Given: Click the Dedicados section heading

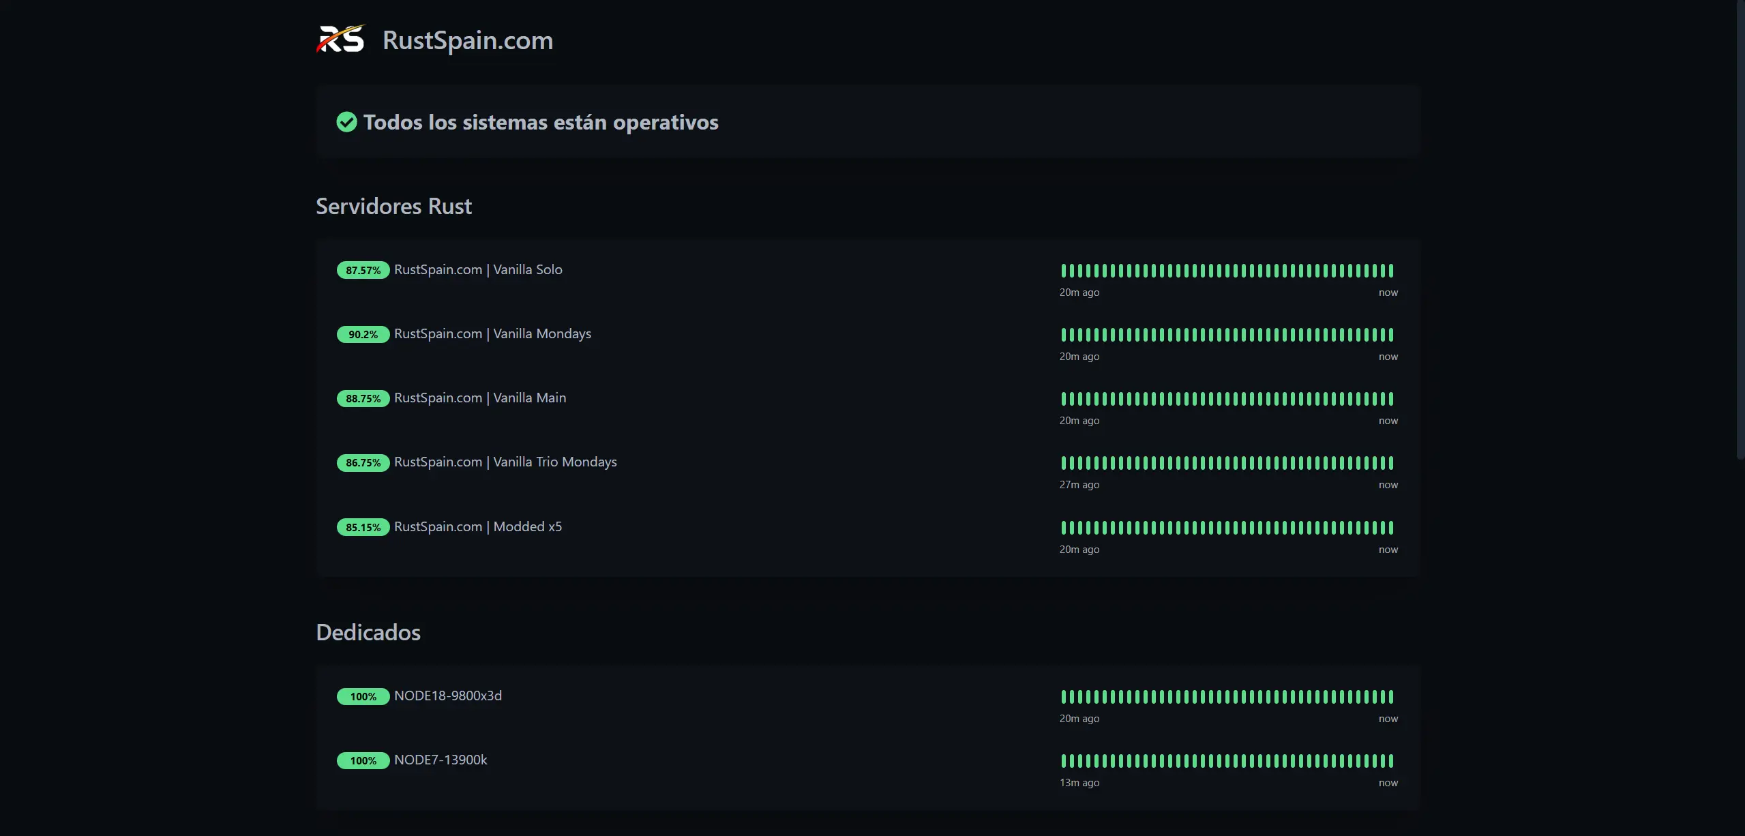Looking at the screenshot, I should [x=368, y=632].
